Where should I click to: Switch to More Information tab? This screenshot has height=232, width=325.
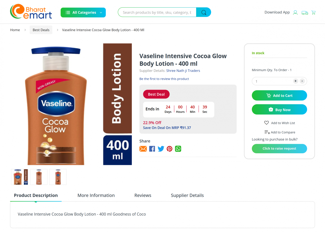pyautogui.click(x=96, y=195)
